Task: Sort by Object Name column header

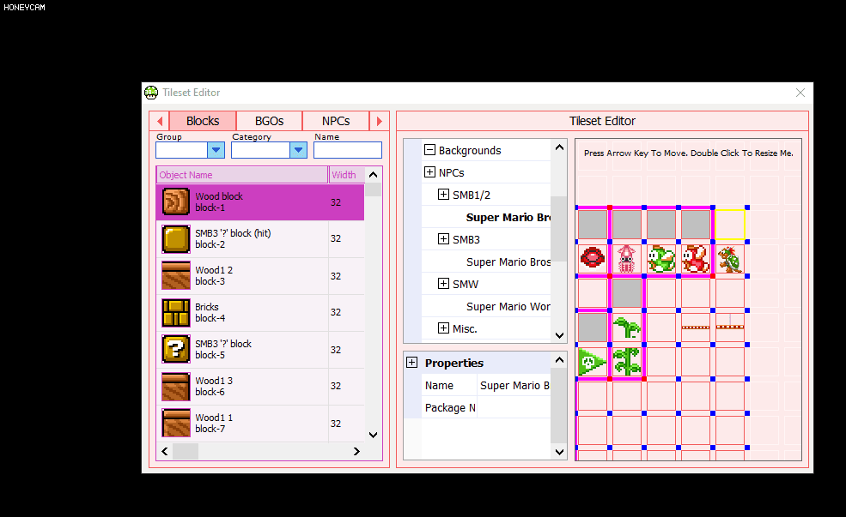Action: (241, 175)
